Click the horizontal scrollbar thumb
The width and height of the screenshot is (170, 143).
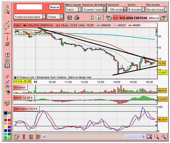click(133, 137)
